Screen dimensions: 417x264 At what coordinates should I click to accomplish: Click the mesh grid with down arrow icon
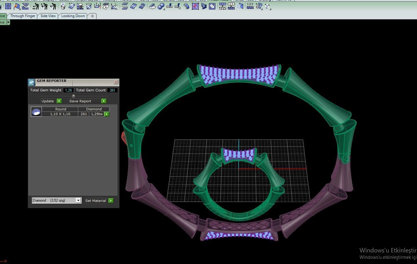pyautogui.click(x=106, y=6)
